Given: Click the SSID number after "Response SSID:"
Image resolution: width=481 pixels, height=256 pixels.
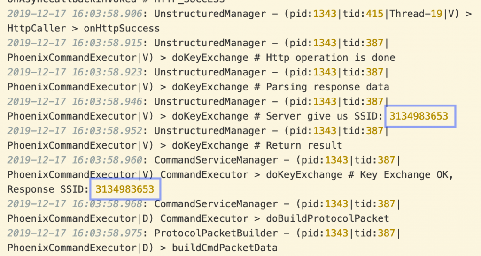Looking at the screenshot, I should [x=125, y=189].
